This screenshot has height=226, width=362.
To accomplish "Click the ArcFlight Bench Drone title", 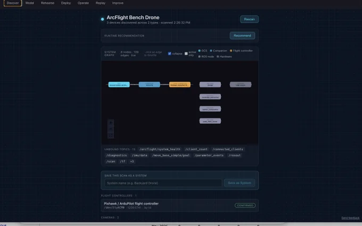I will (133, 18).
